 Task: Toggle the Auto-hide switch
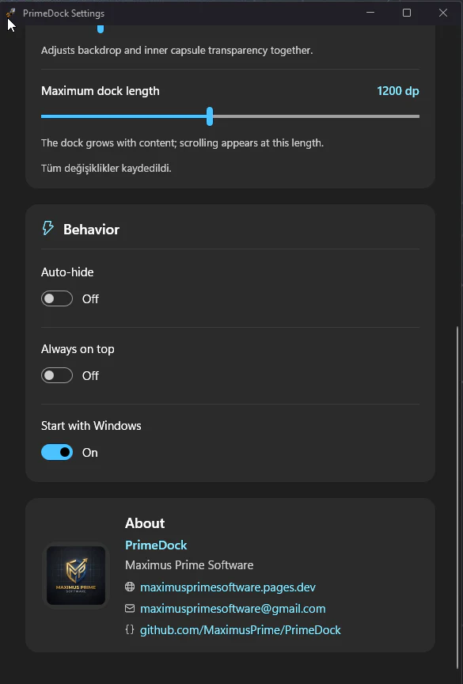[57, 298]
